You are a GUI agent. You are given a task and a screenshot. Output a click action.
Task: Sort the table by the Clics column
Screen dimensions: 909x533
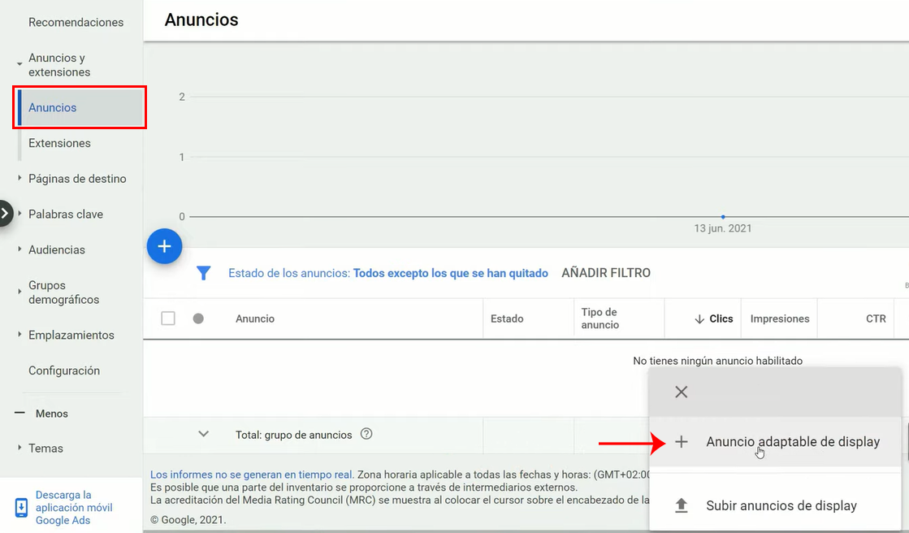click(721, 318)
